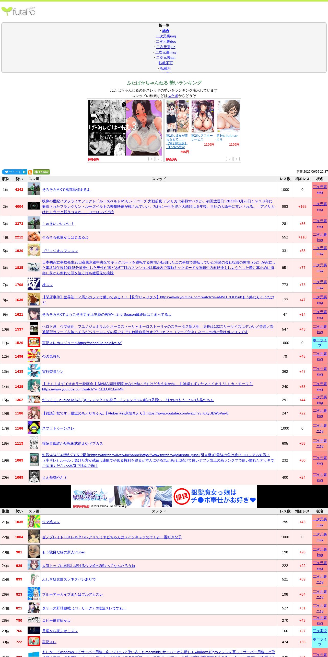Open the 株スレ thread
This screenshot has width=328, height=657.
[47, 285]
